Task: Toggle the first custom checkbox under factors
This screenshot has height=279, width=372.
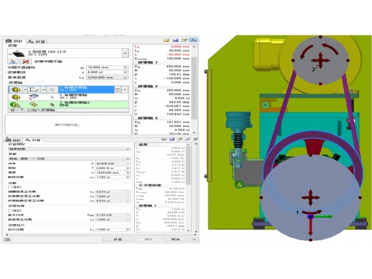Action: click(10, 187)
